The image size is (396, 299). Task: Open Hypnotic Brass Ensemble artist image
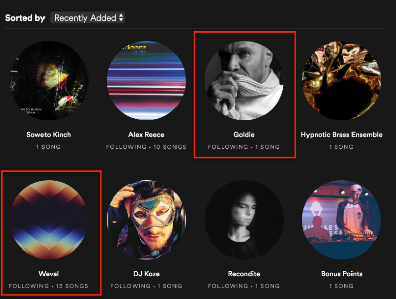pos(341,81)
